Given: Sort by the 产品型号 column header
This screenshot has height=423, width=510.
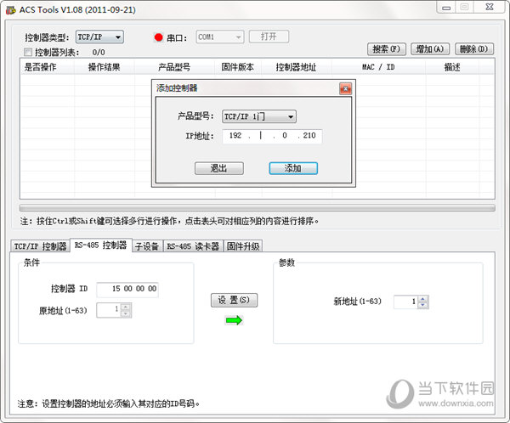Looking at the screenshot, I should click(x=174, y=67).
